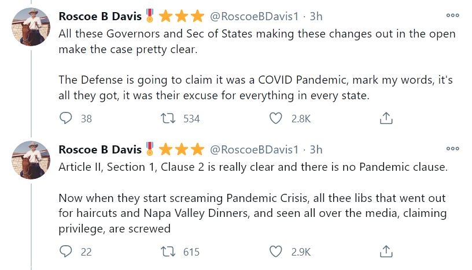Open the Roscoe B Davis name on first tweet

coord(99,16)
